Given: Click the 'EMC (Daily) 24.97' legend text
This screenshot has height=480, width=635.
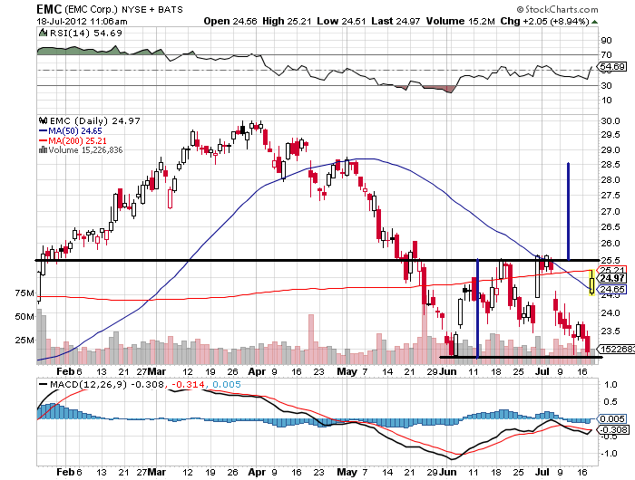Looking at the screenshot, I should point(94,120).
